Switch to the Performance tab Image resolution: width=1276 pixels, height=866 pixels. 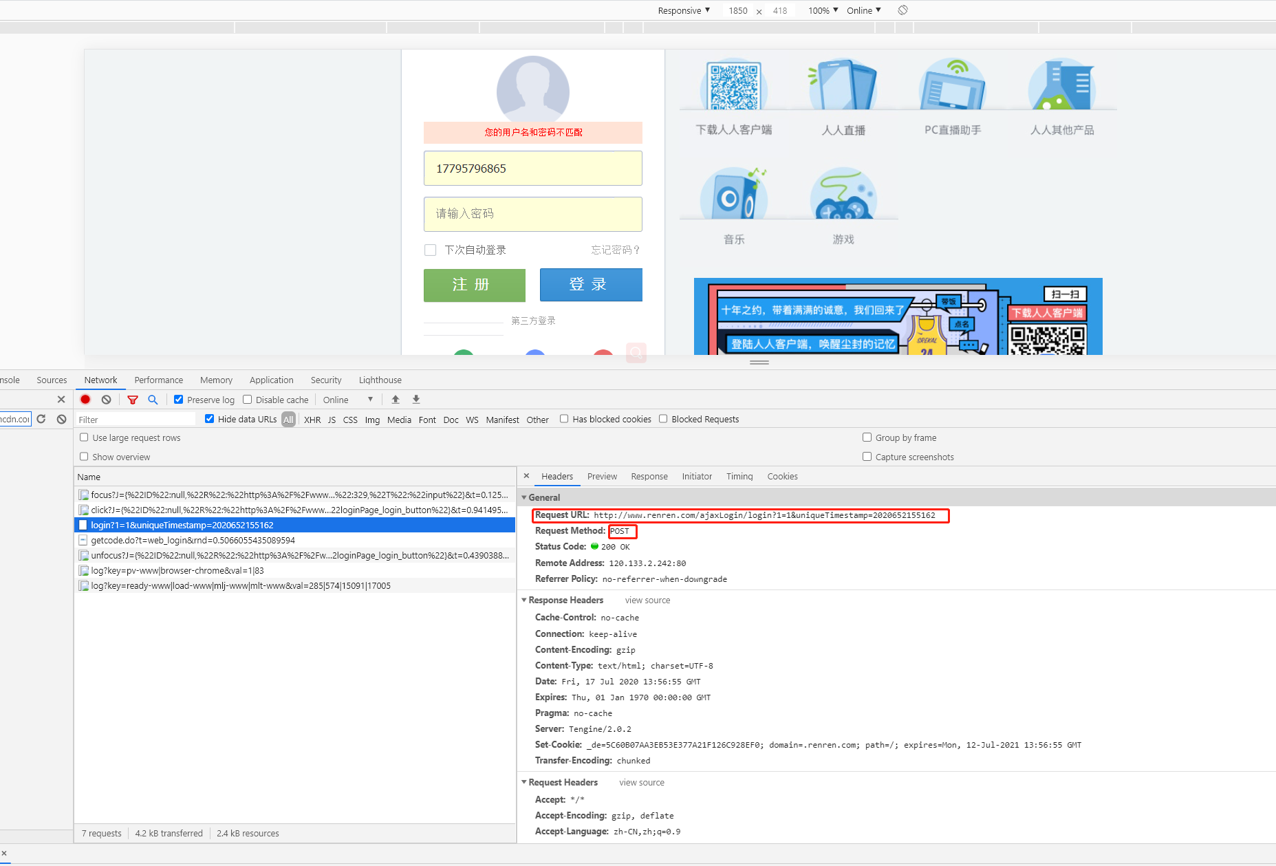(159, 380)
